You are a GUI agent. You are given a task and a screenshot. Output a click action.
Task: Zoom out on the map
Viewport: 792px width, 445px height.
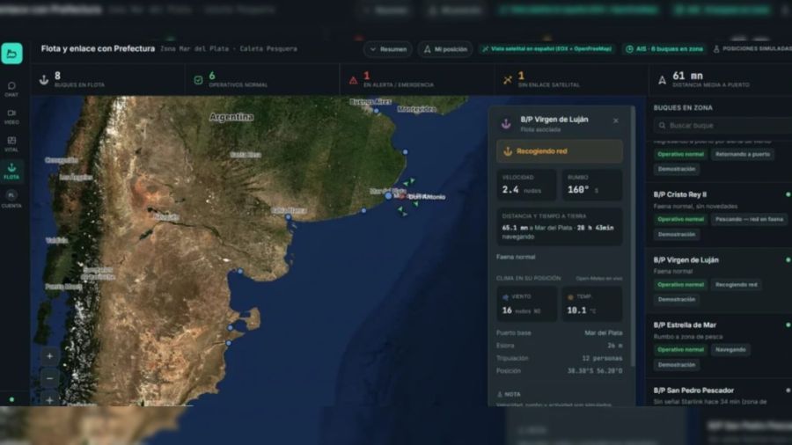[x=49, y=378]
